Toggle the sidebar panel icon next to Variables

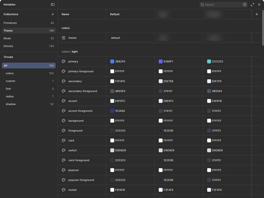(x=53, y=5)
